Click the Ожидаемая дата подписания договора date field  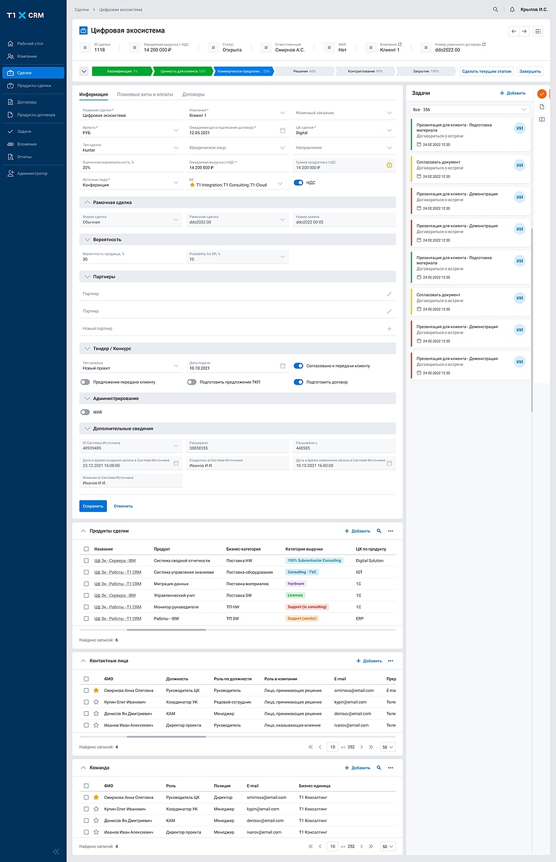(x=232, y=131)
